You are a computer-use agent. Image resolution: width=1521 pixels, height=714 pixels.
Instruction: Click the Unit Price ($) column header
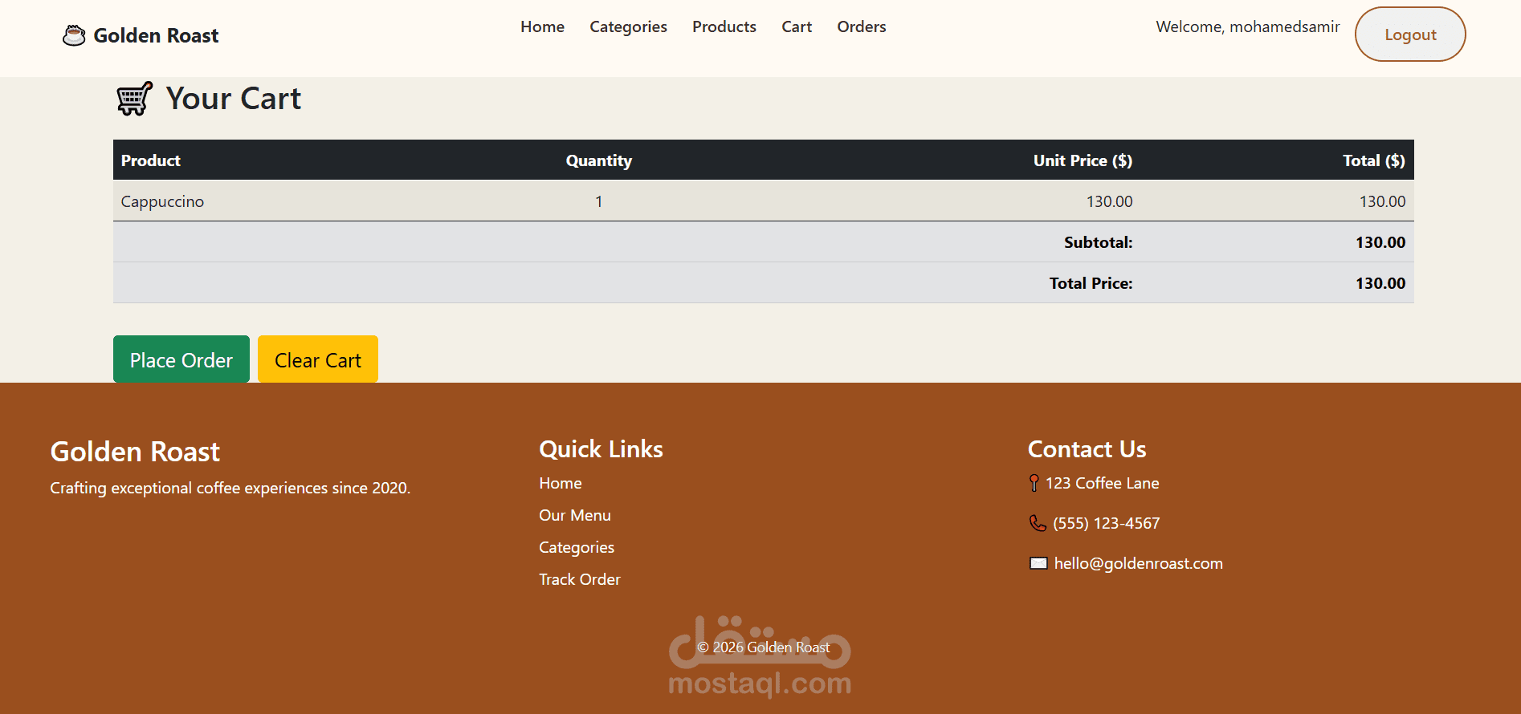point(1083,160)
